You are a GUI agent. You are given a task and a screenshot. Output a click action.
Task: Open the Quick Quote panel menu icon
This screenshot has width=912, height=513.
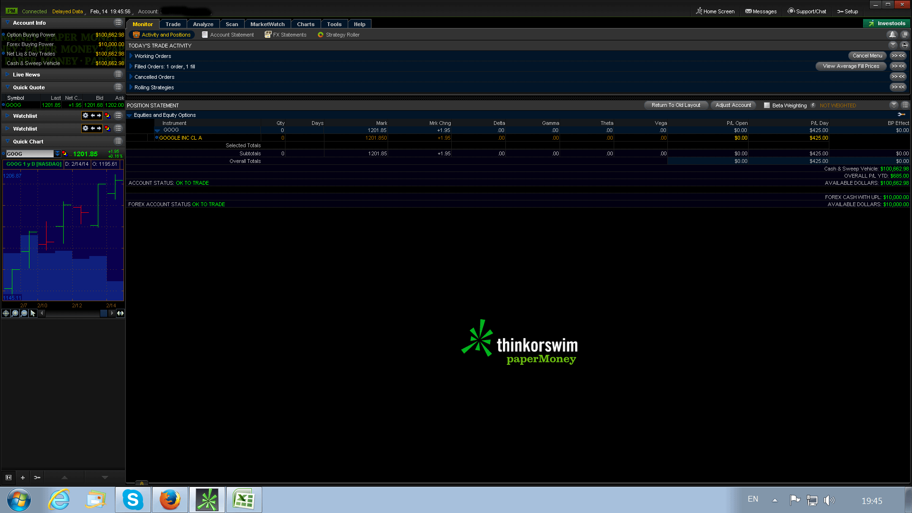[118, 87]
